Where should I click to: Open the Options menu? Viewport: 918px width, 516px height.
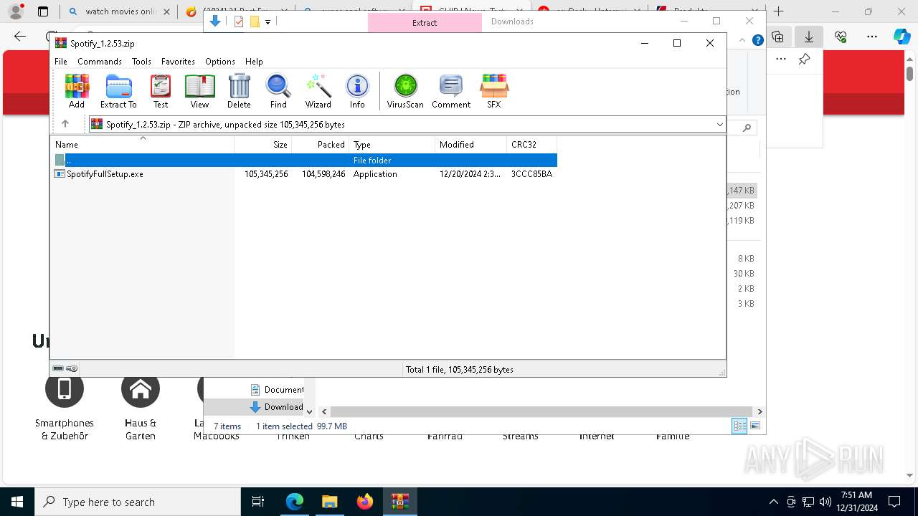pyautogui.click(x=220, y=62)
